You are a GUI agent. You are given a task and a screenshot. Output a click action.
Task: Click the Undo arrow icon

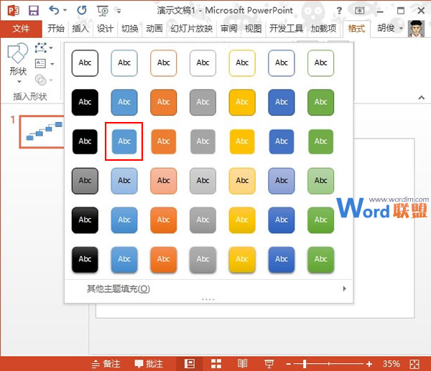coord(54,11)
